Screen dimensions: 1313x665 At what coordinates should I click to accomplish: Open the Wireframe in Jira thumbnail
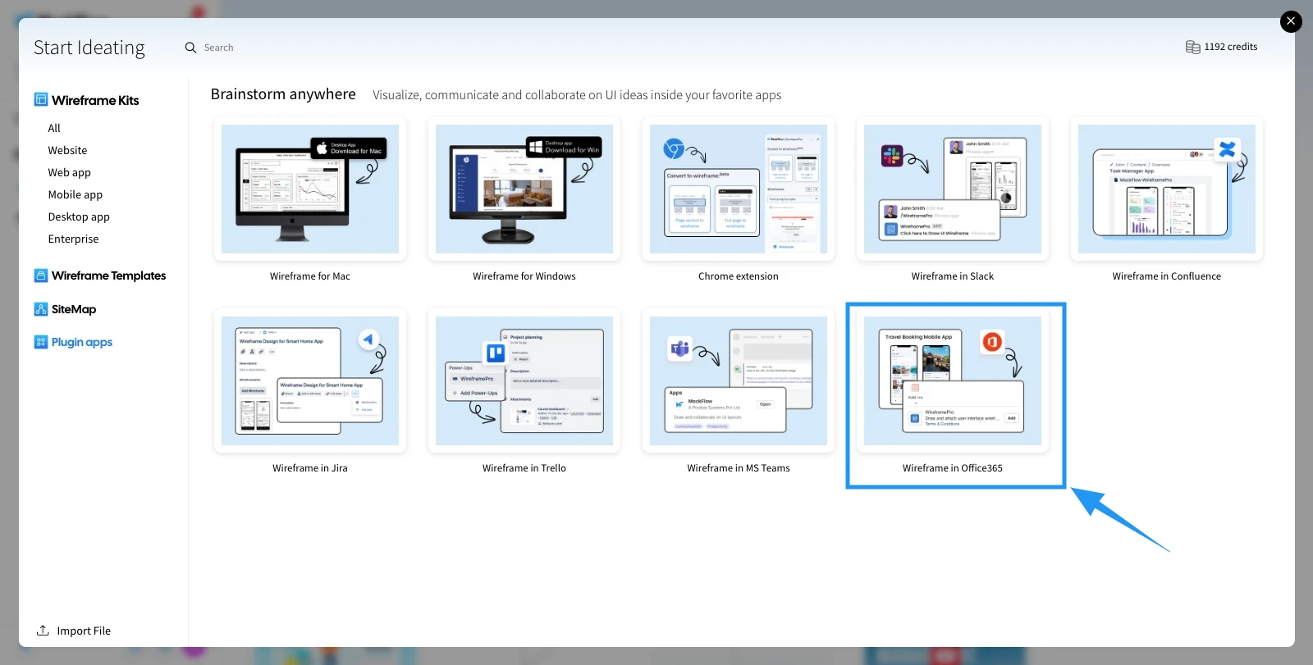[310, 380]
